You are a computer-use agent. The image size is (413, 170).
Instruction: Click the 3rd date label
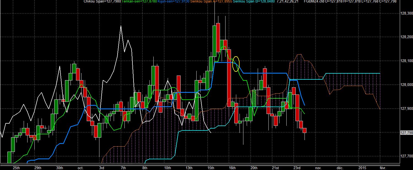[x=101, y=168]
